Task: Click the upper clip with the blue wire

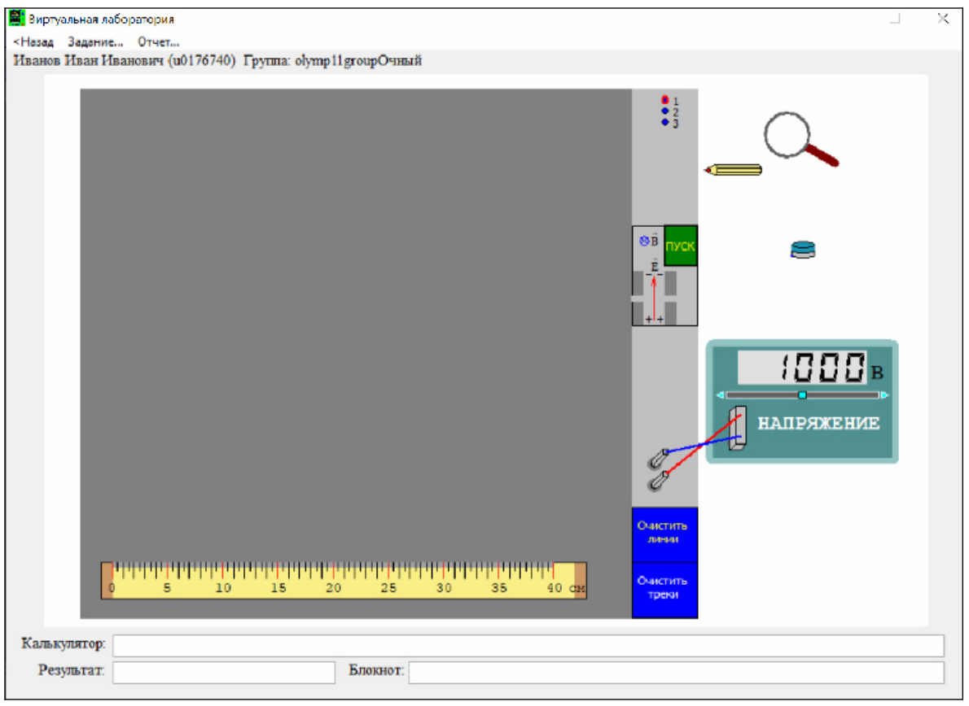Action: click(658, 459)
